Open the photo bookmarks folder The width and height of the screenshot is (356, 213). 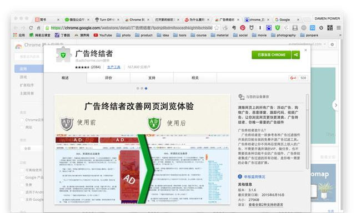[x=123, y=35]
